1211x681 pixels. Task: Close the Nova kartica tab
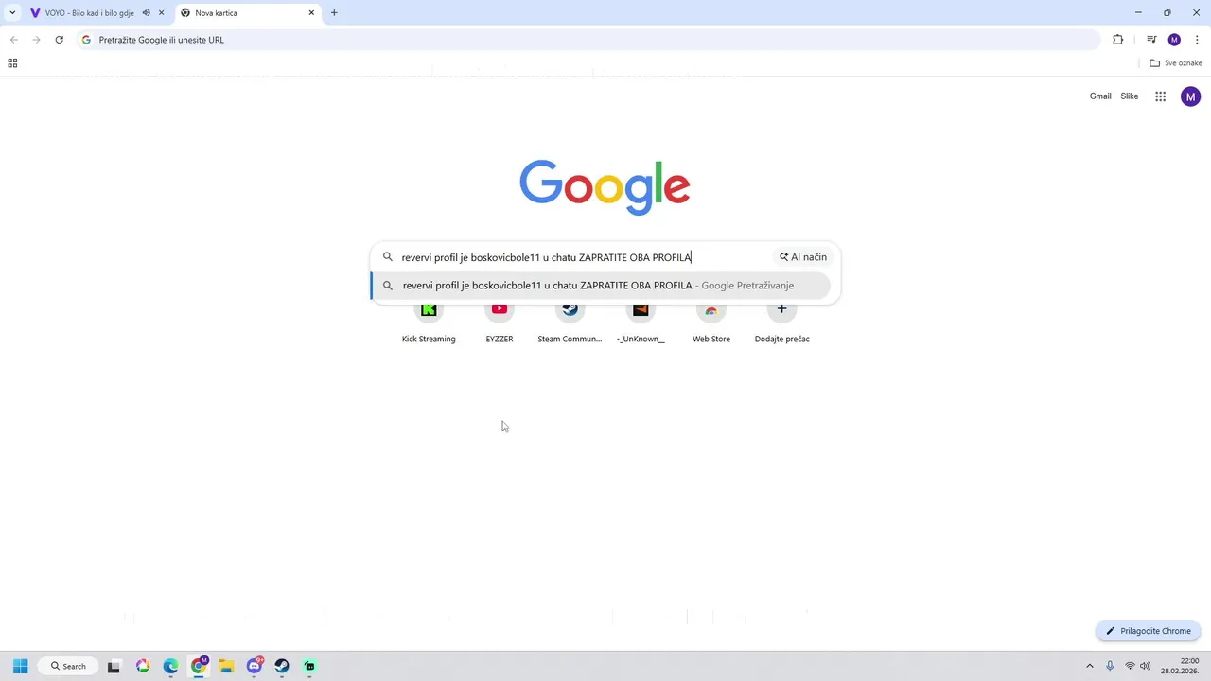pos(311,13)
